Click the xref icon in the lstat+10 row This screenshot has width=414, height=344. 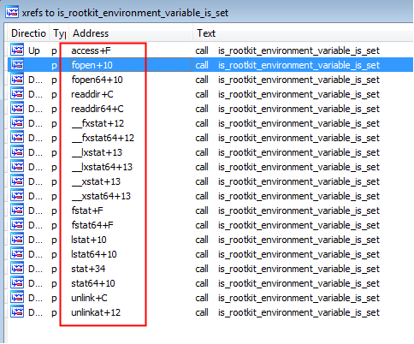click(17, 239)
